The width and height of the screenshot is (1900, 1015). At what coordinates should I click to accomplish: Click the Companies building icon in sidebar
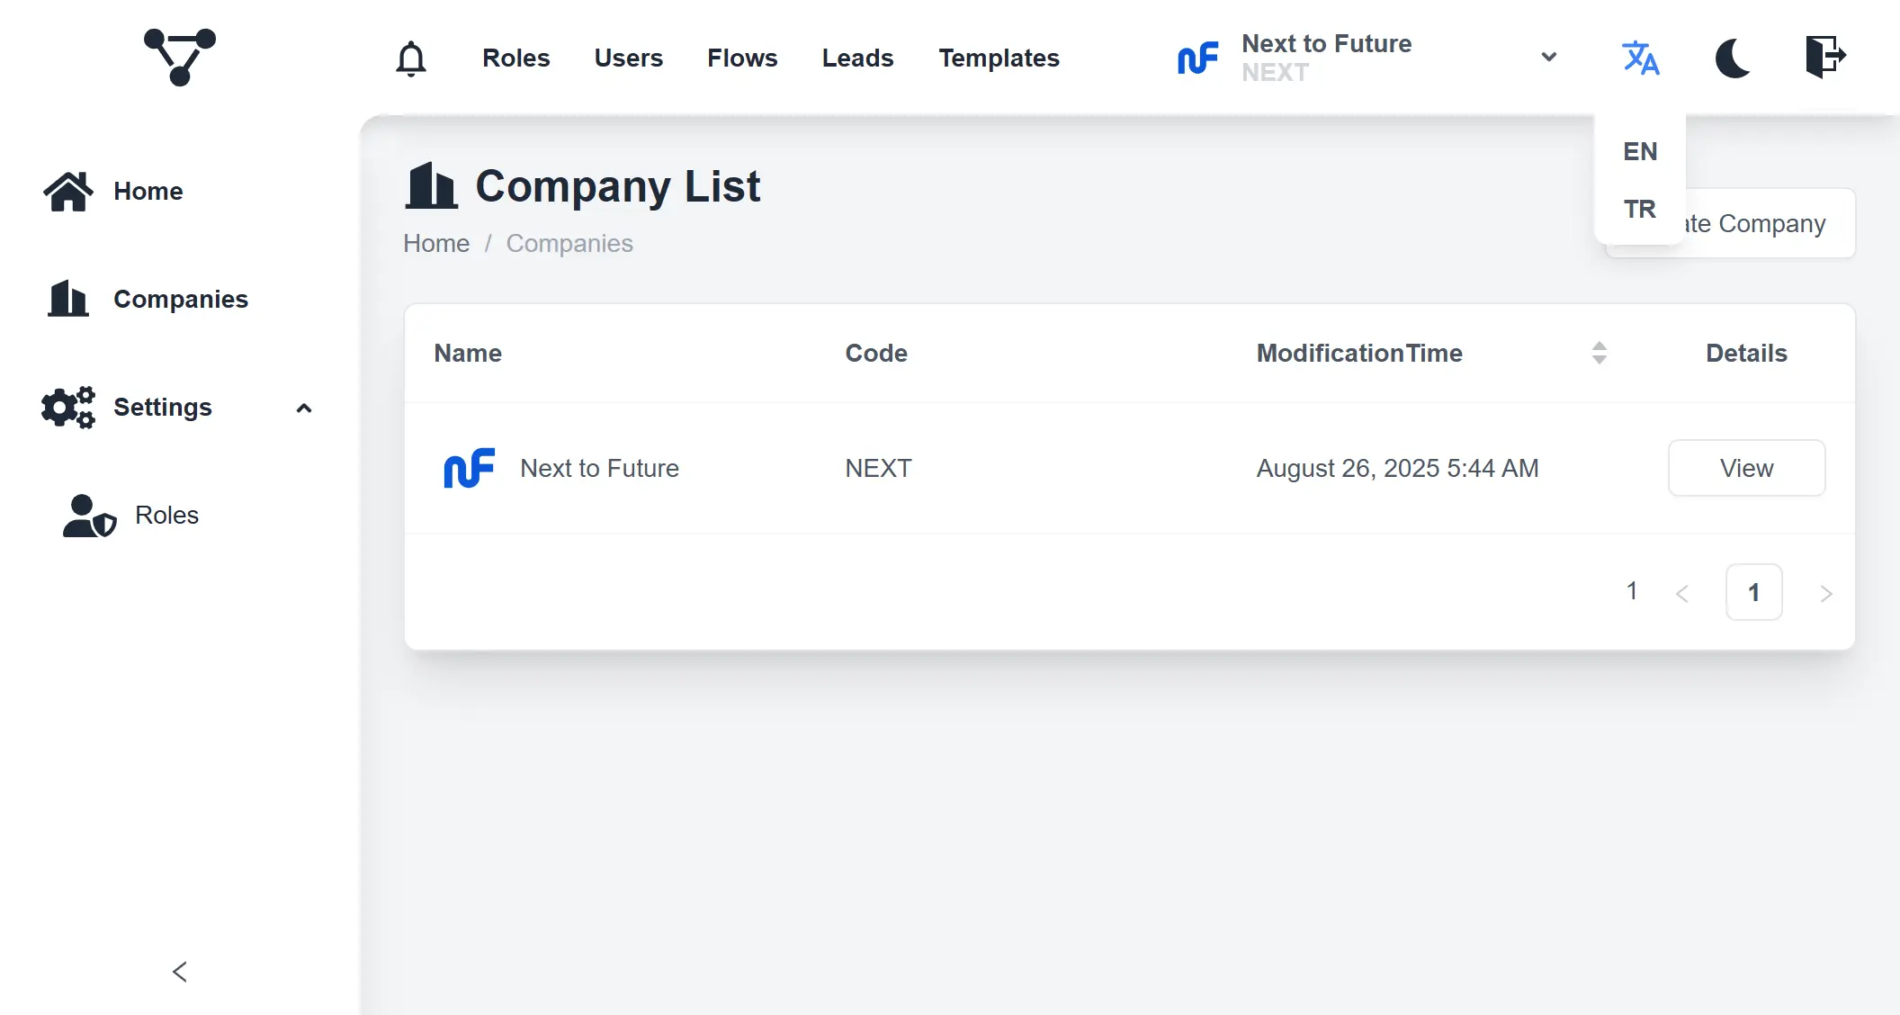(68, 299)
